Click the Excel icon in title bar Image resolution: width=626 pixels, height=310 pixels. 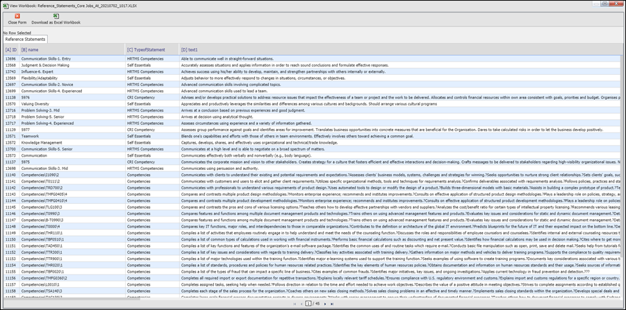click(5, 3)
